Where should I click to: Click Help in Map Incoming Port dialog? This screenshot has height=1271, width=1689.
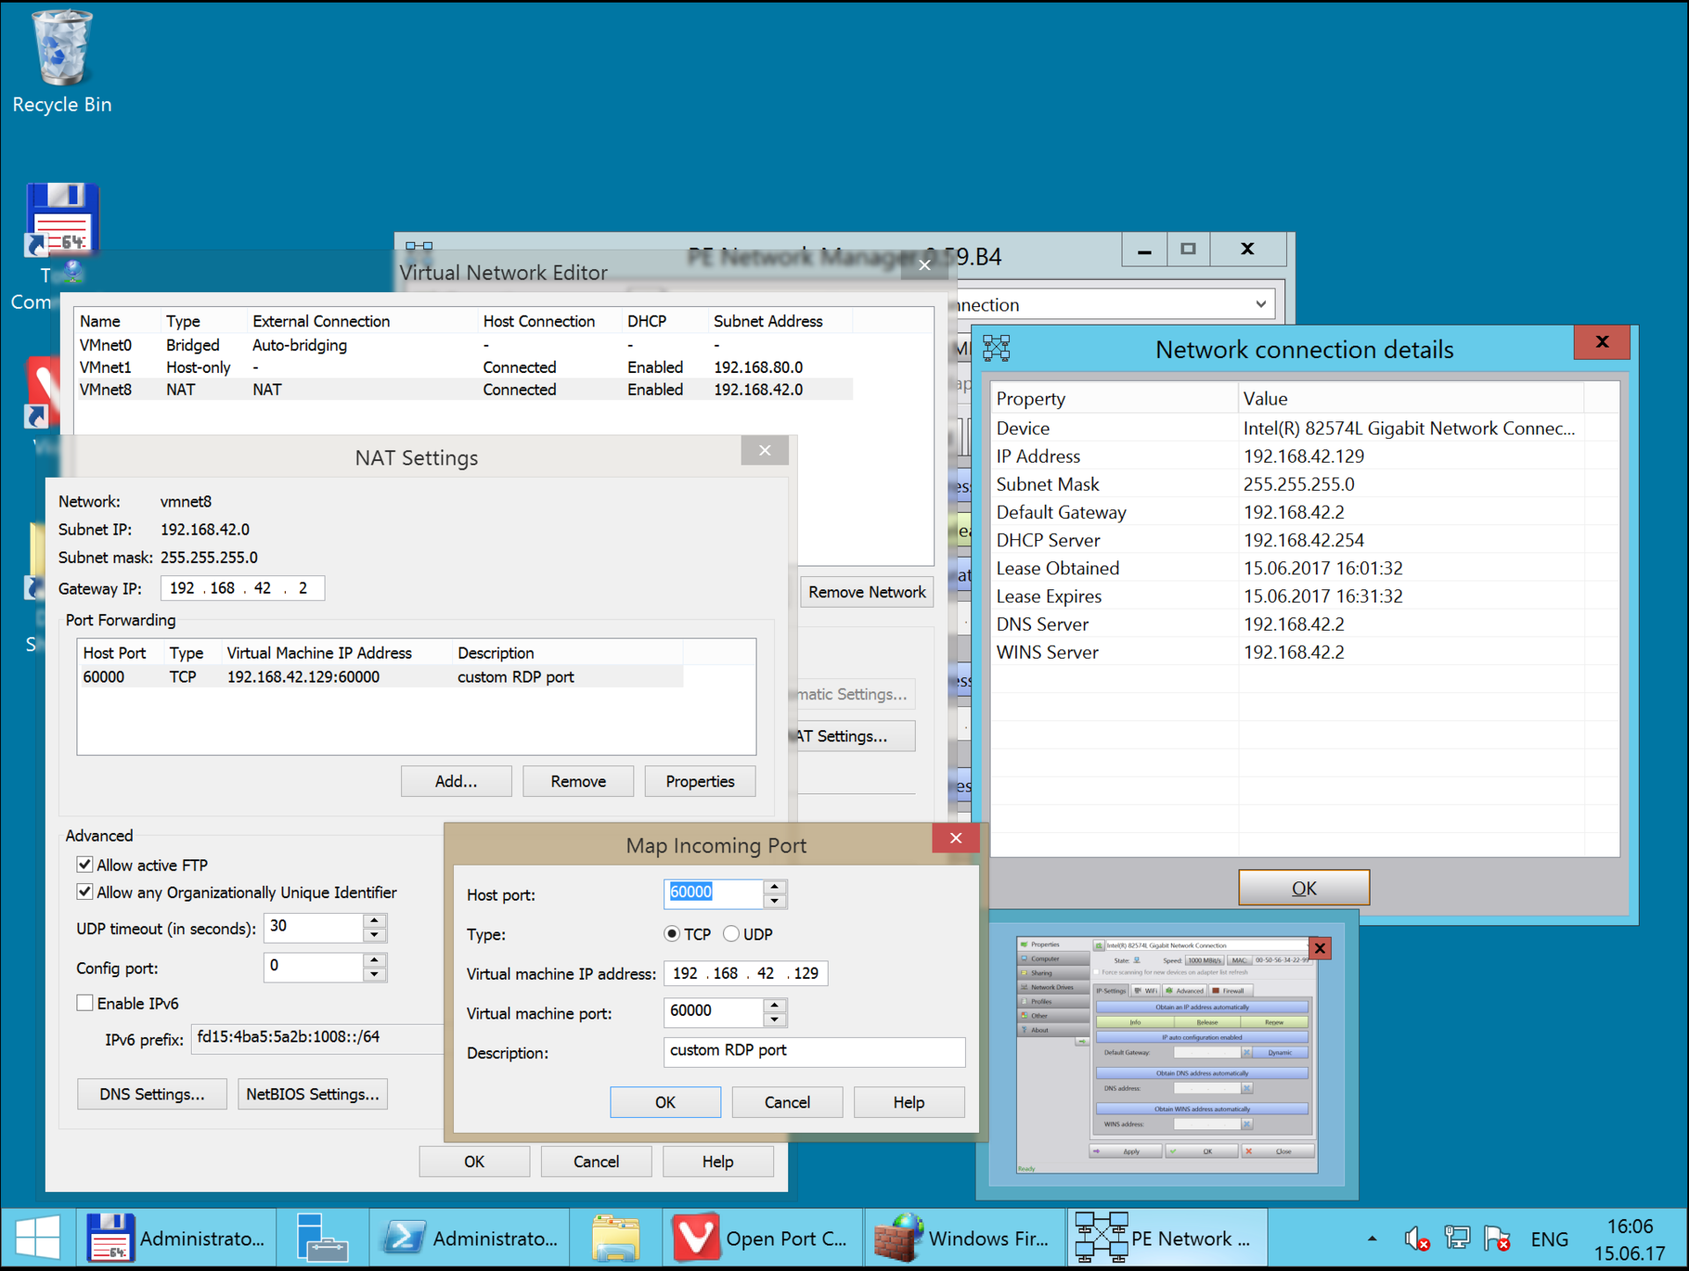(909, 1102)
